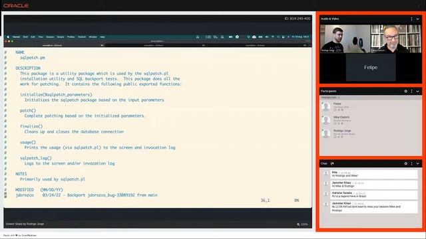Click Rita's chat avatar icon
The height and width of the screenshot is (239, 426).
point(325,173)
